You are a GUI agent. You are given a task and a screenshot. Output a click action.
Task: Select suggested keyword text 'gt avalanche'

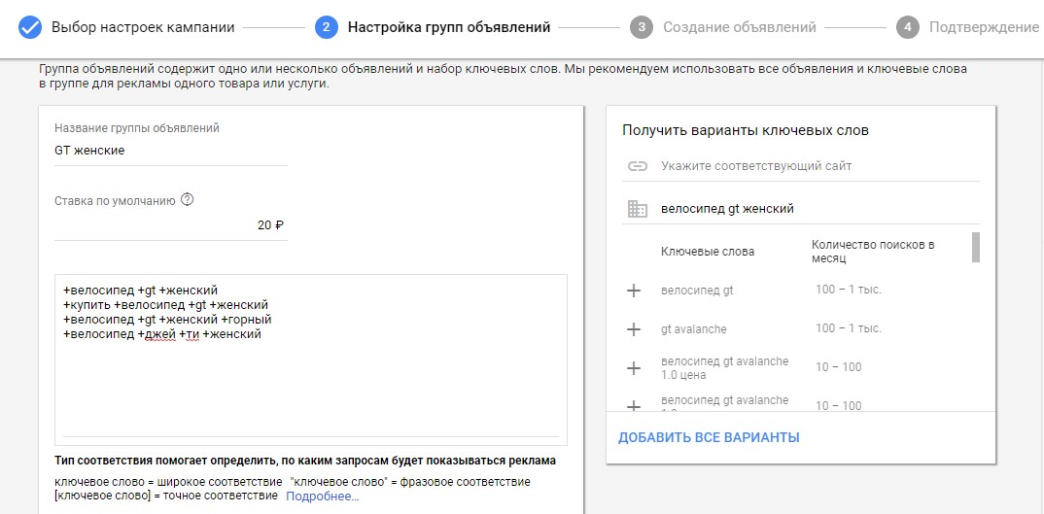694,329
